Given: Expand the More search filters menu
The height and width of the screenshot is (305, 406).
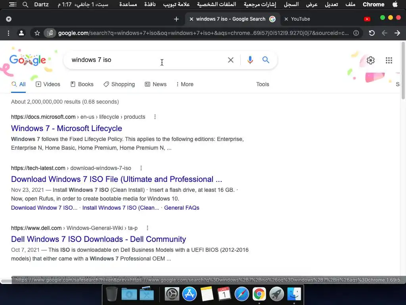Looking at the screenshot, I should [x=185, y=84].
